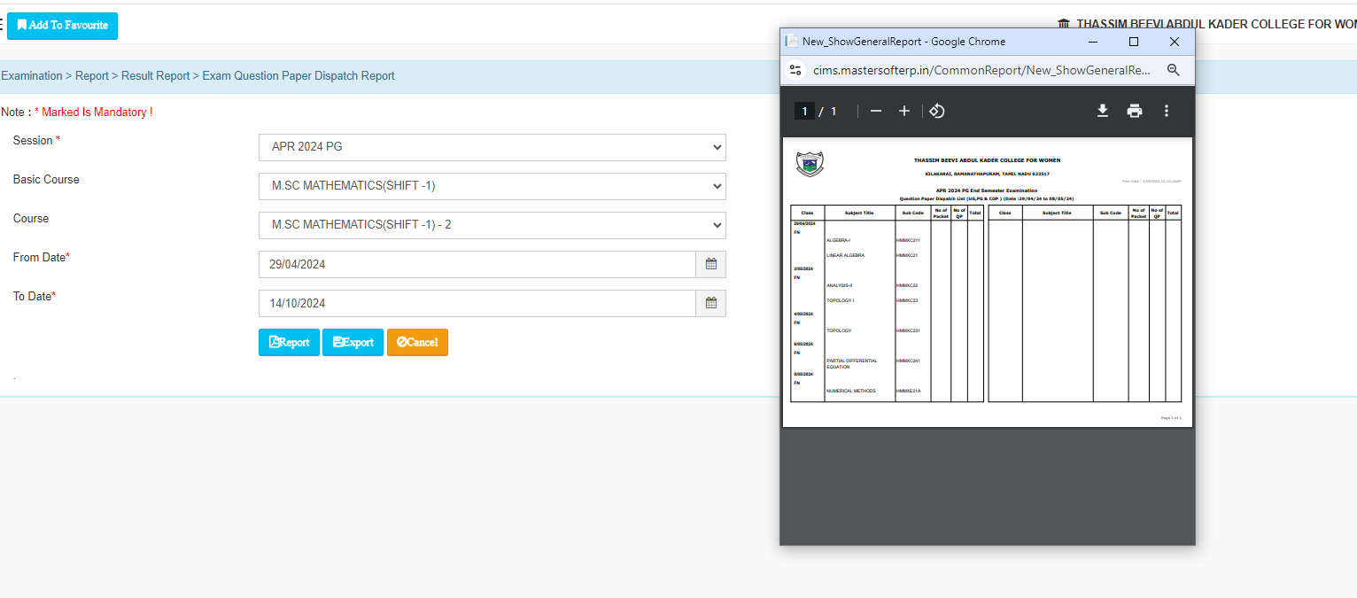Open To Date calendar picker

click(710, 303)
